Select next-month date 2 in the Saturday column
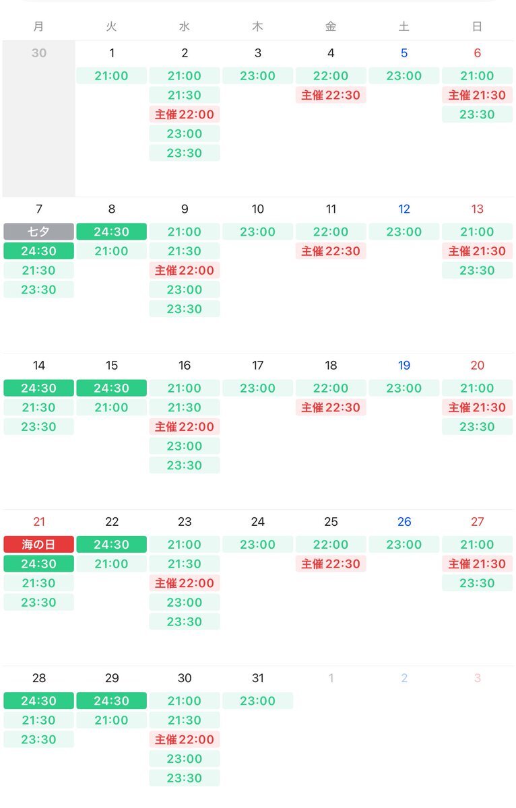Viewport: 516px width, 808px height. tap(404, 678)
